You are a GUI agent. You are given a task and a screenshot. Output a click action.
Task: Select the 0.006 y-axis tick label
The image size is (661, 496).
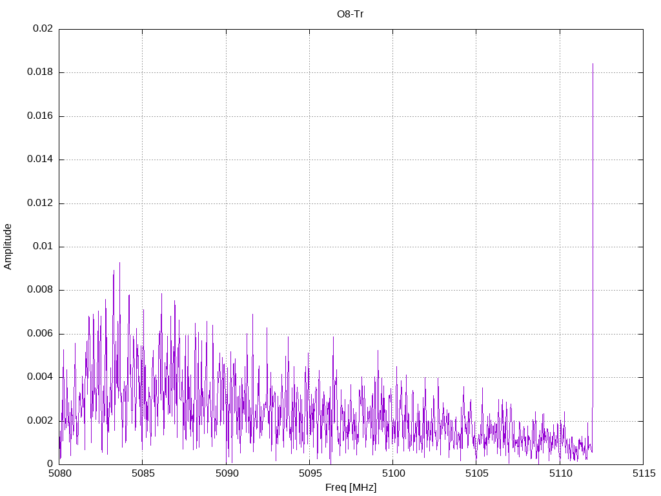(x=40, y=334)
